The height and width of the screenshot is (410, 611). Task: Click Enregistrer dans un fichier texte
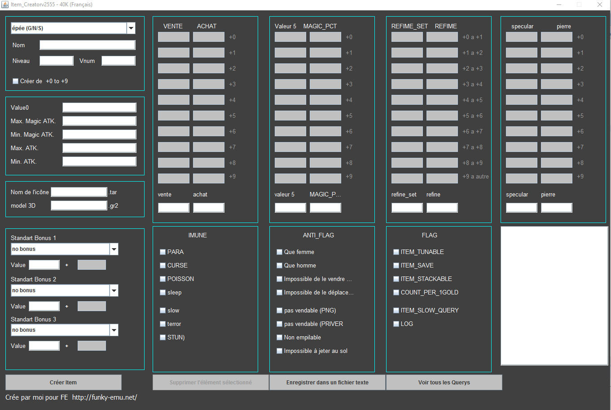327,383
